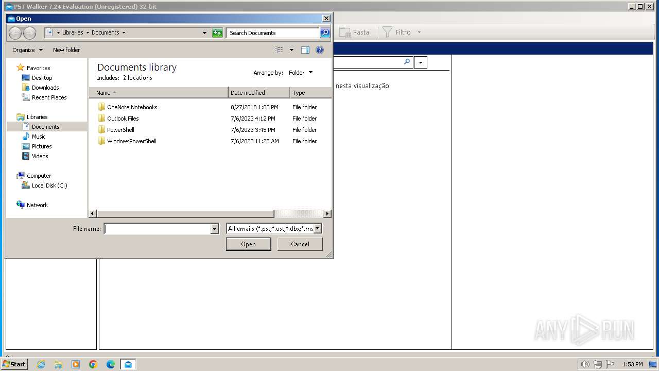Open the help question mark icon
The image size is (659, 371).
point(320,50)
